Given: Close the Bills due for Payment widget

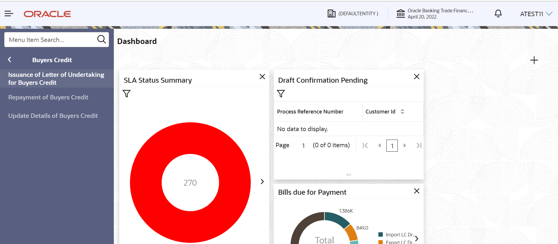Looking at the screenshot, I should pos(417,191).
